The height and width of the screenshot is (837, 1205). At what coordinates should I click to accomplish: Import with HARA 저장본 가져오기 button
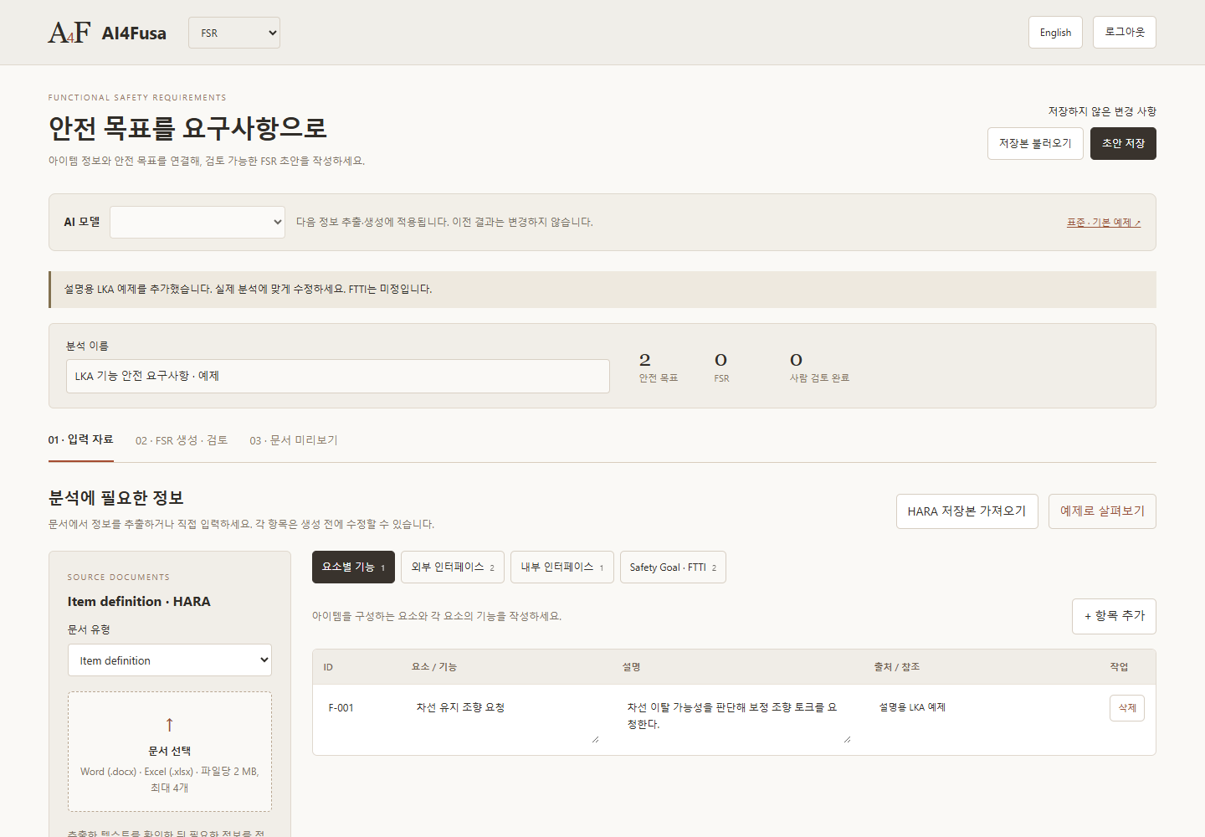(x=967, y=511)
